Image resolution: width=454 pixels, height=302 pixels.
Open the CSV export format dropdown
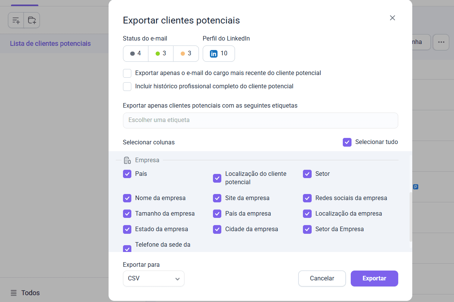point(154,279)
